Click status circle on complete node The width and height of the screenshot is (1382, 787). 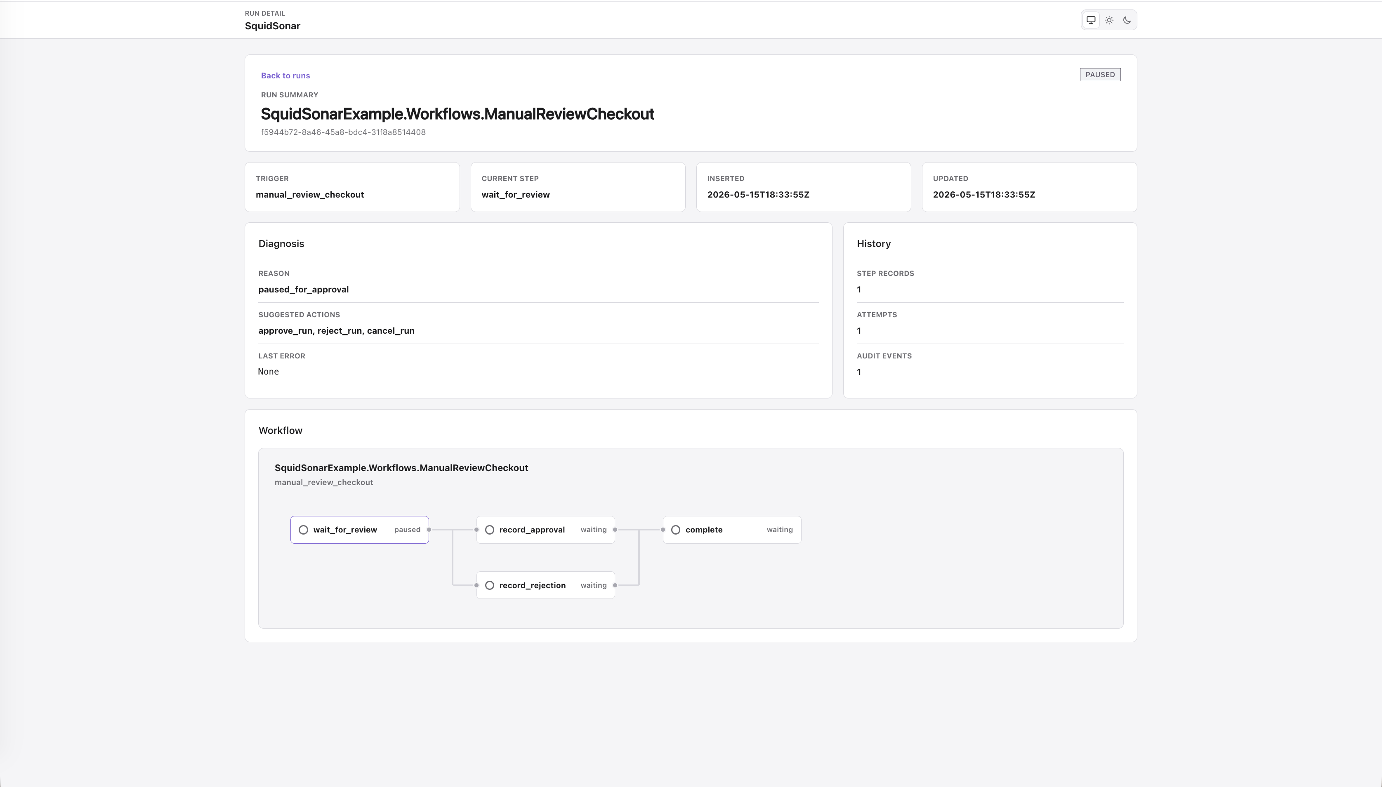click(676, 530)
